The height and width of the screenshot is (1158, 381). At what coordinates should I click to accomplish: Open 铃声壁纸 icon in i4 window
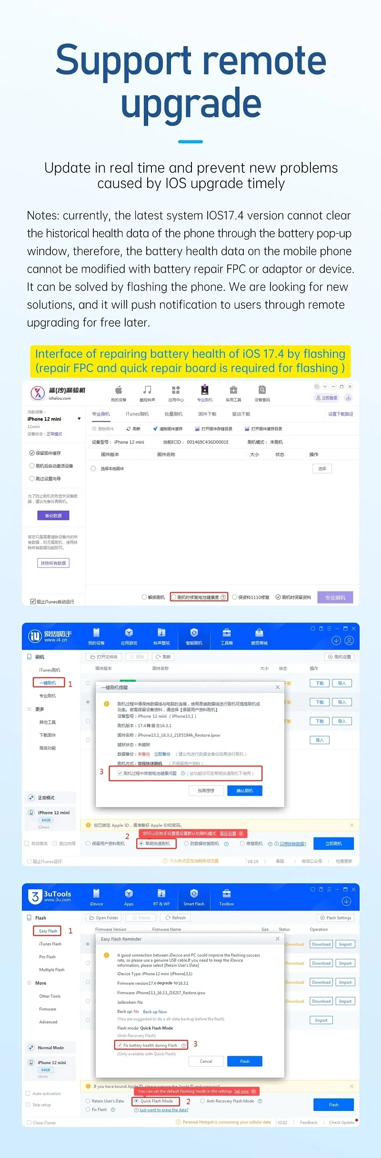tap(161, 636)
